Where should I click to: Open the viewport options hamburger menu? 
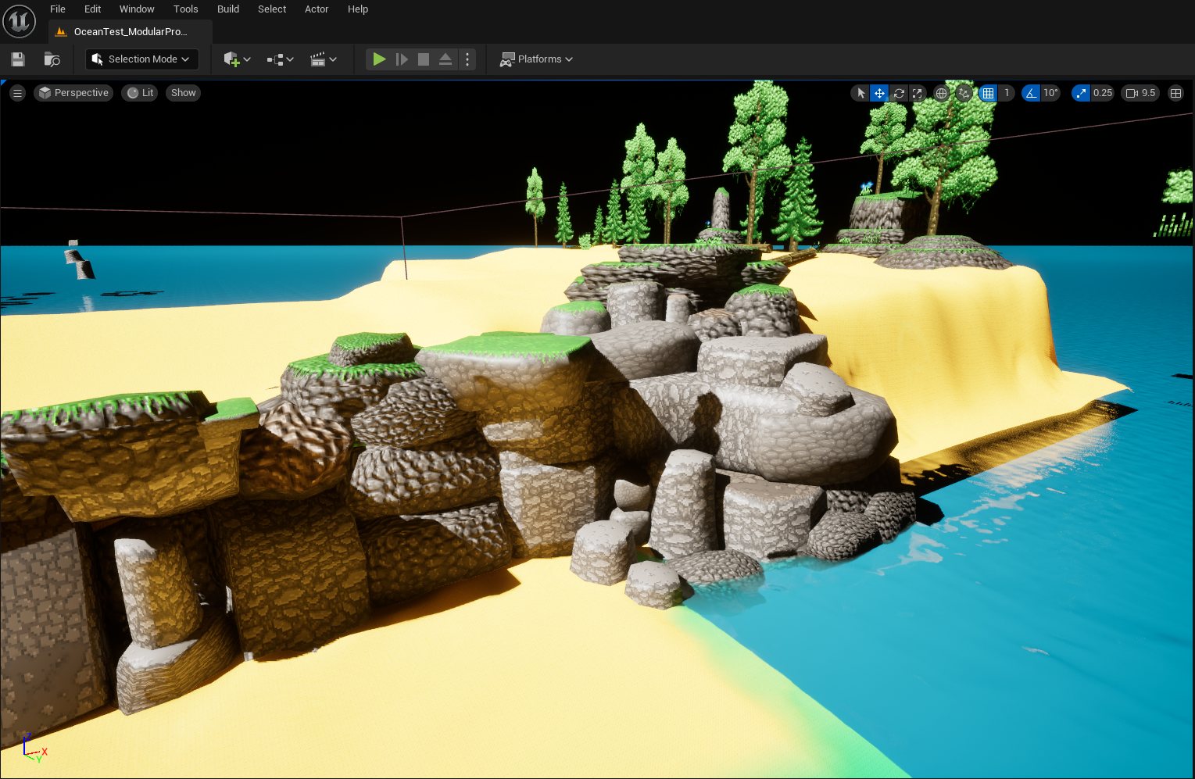pos(17,93)
